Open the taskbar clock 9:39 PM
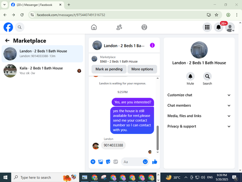Image resolution: width=242 pixels, height=182 pixels. pos(222,177)
